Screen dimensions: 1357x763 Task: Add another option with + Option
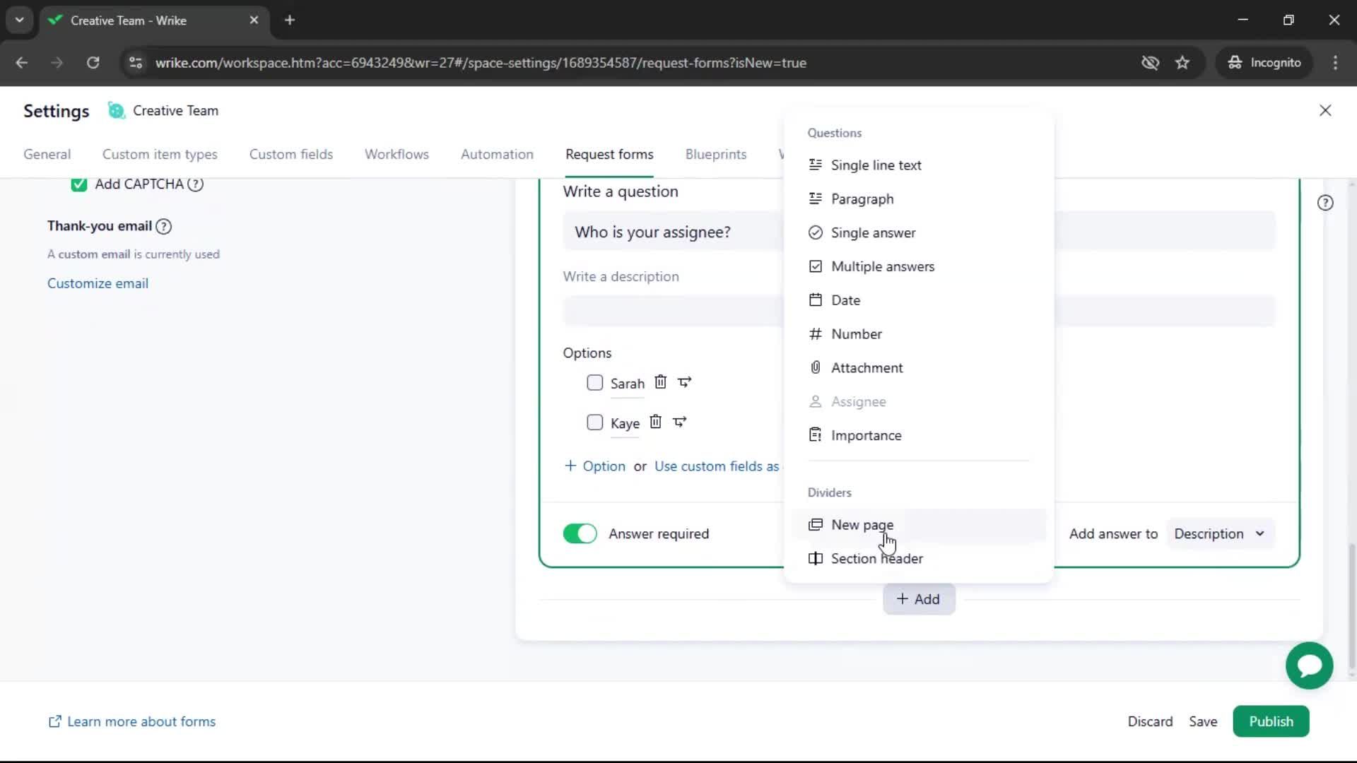pos(594,466)
